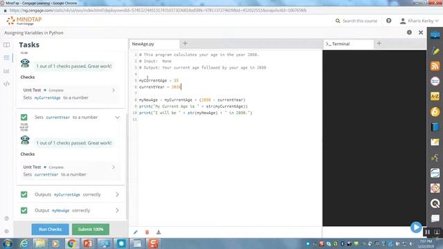443x249 pixels.
Task: Open the blue book app in right dock
Action: 435,127
